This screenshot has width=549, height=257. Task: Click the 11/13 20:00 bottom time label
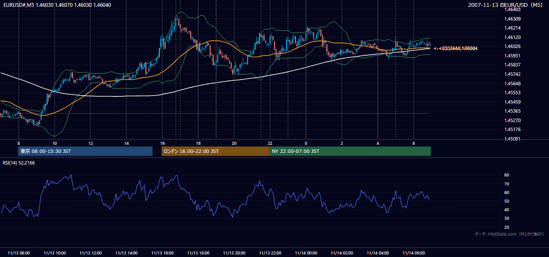(234, 253)
